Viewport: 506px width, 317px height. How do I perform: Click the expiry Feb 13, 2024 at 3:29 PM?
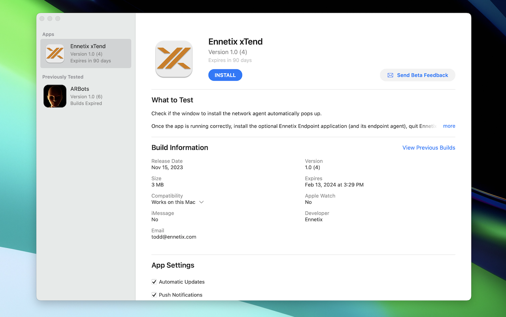pyautogui.click(x=334, y=185)
